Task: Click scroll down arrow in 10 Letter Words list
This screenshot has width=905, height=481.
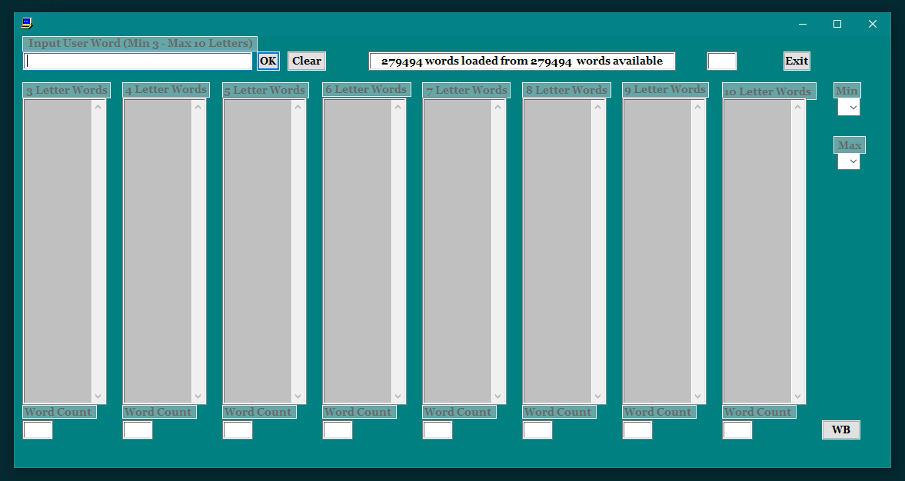Action: (x=797, y=396)
